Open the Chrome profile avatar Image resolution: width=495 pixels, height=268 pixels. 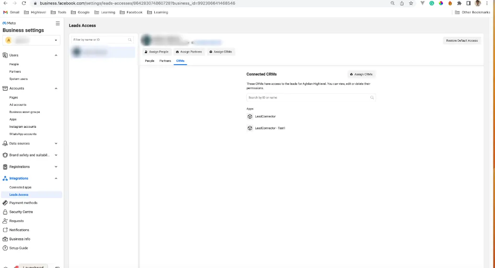tap(478, 3)
